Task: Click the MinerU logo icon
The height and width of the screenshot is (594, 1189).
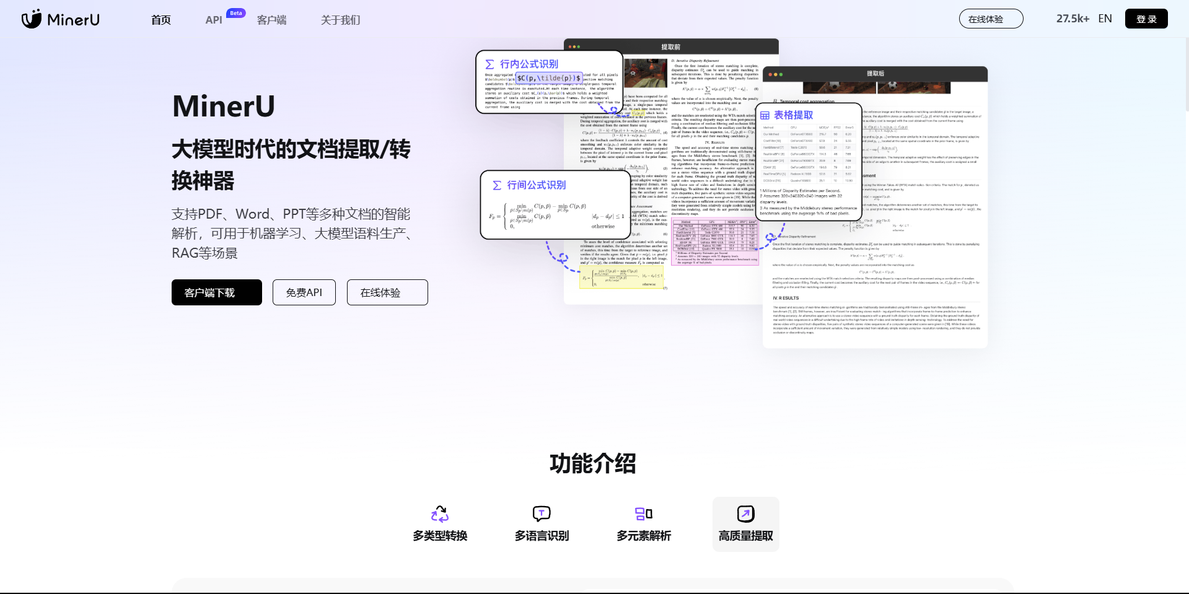Action: click(32, 19)
